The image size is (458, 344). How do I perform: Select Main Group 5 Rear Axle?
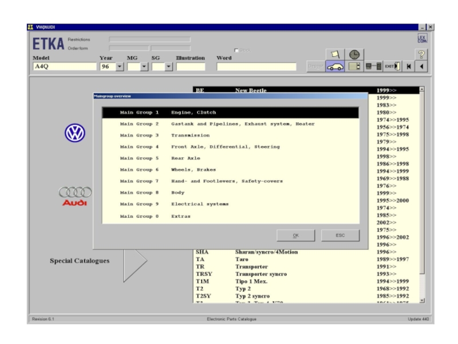[231, 158]
